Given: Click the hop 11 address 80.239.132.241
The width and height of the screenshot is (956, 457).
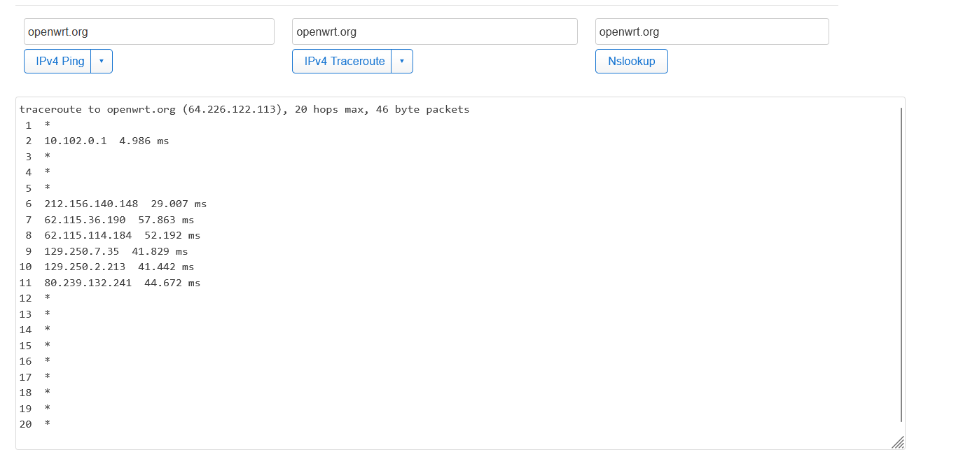Looking at the screenshot, I should (x=88, y=283).
